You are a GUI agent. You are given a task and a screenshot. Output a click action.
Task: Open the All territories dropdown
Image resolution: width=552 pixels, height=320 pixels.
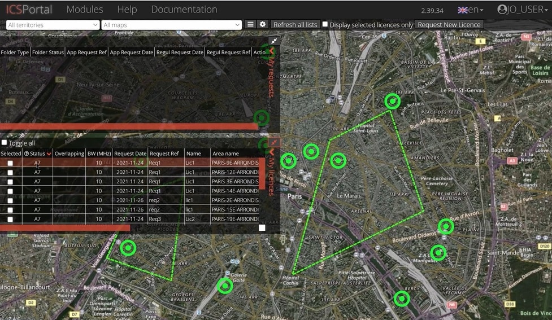(x=53, y=25)
